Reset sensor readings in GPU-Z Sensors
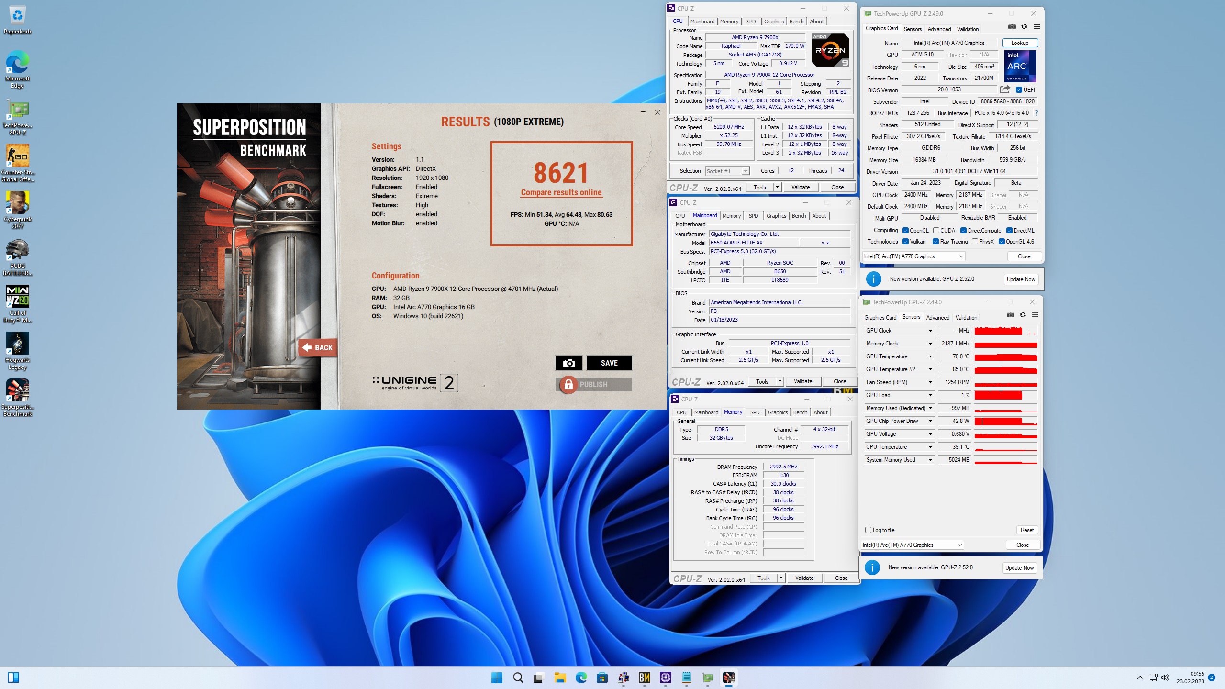This screenshot has width=1225, height=689. click(x=1027, y=530)
